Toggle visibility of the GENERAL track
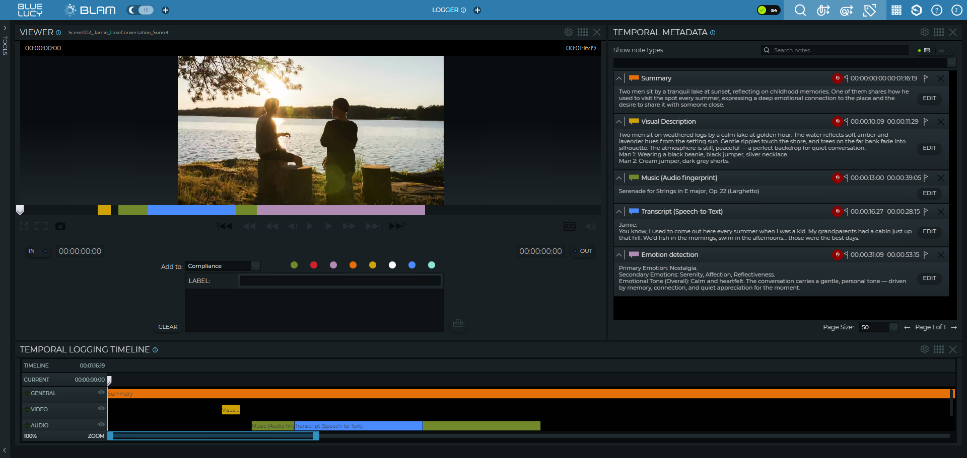 pos(101,393)
